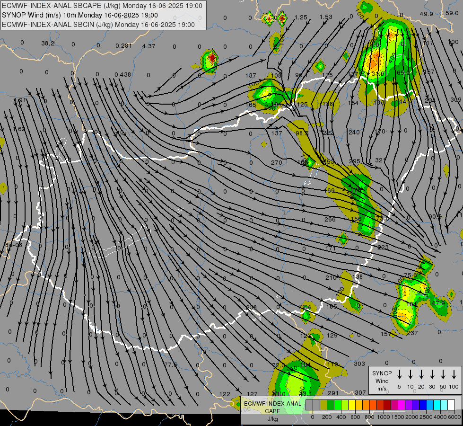Image resolution: width=463 pixels, height=426 pixels.
Task: Click the 400 tick on CAPE scale
Action: pos(341,417)
